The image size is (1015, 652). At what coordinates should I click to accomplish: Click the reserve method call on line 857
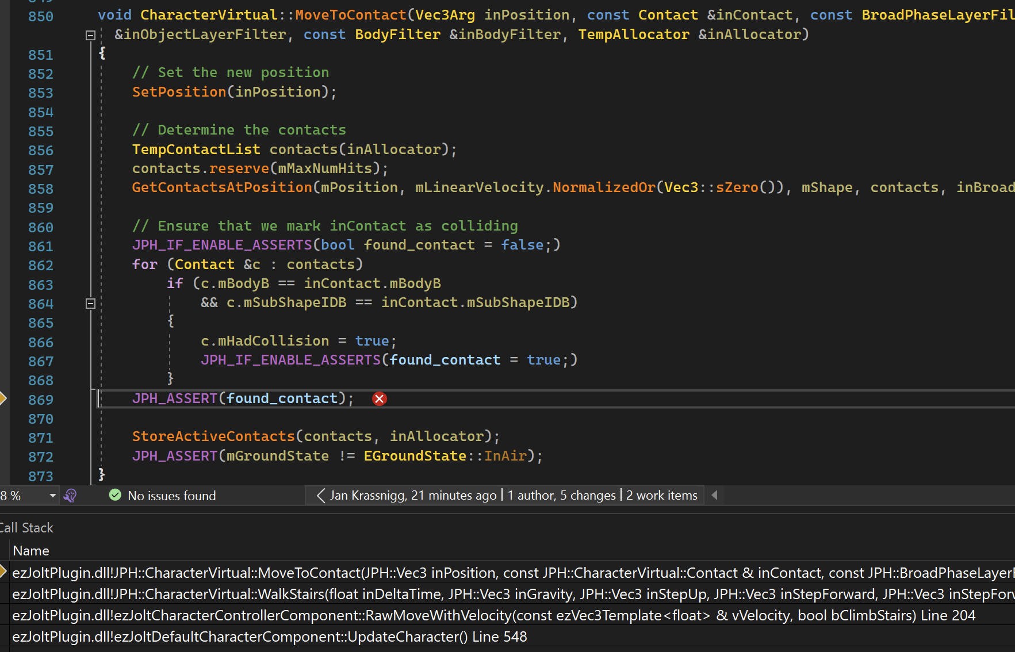tap(239, 168)
